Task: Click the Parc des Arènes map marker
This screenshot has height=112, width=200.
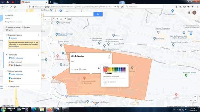Action: coord(186,75)
